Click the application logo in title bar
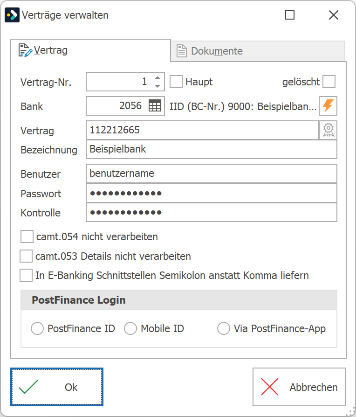This screenshot has height=417, width=356. coord(12,15)
